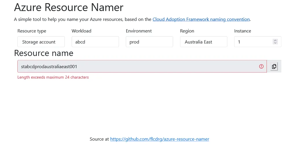Click the Instance label
This screenshot has width=299, height=147.
point(243,31)
